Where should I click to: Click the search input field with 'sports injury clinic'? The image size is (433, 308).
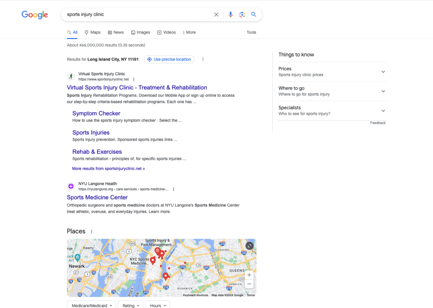pyautogui.click(x=138, y=15)
